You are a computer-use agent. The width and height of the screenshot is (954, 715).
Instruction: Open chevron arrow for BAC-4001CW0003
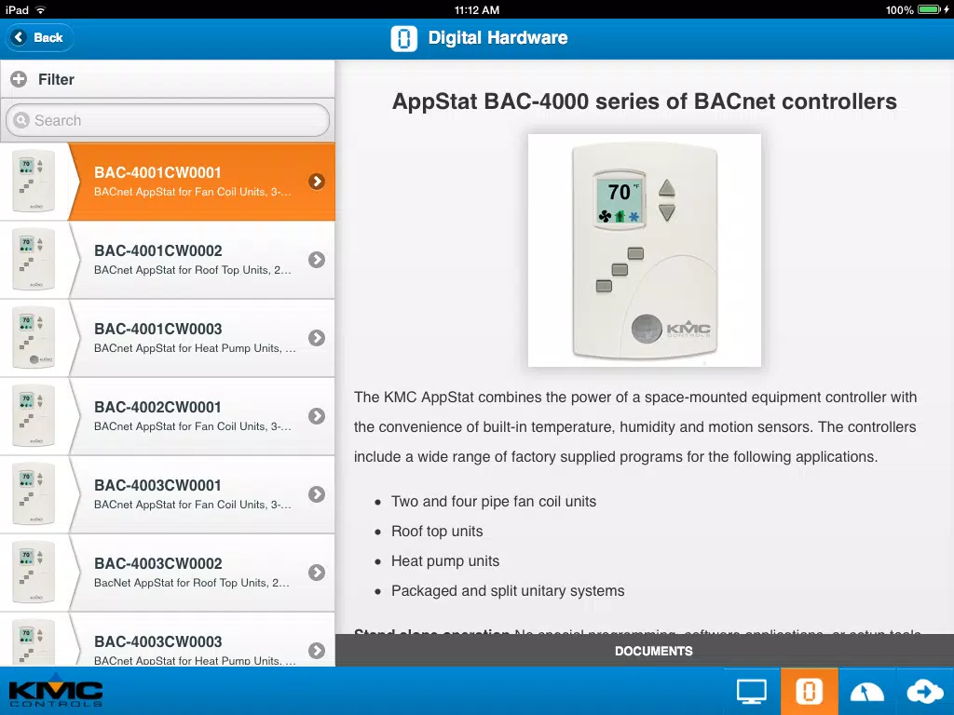point(317,338)
